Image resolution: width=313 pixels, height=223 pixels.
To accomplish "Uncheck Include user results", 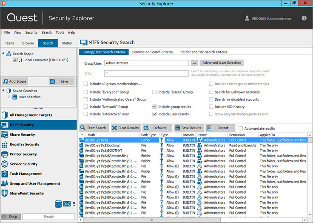I will coord(154,114).
